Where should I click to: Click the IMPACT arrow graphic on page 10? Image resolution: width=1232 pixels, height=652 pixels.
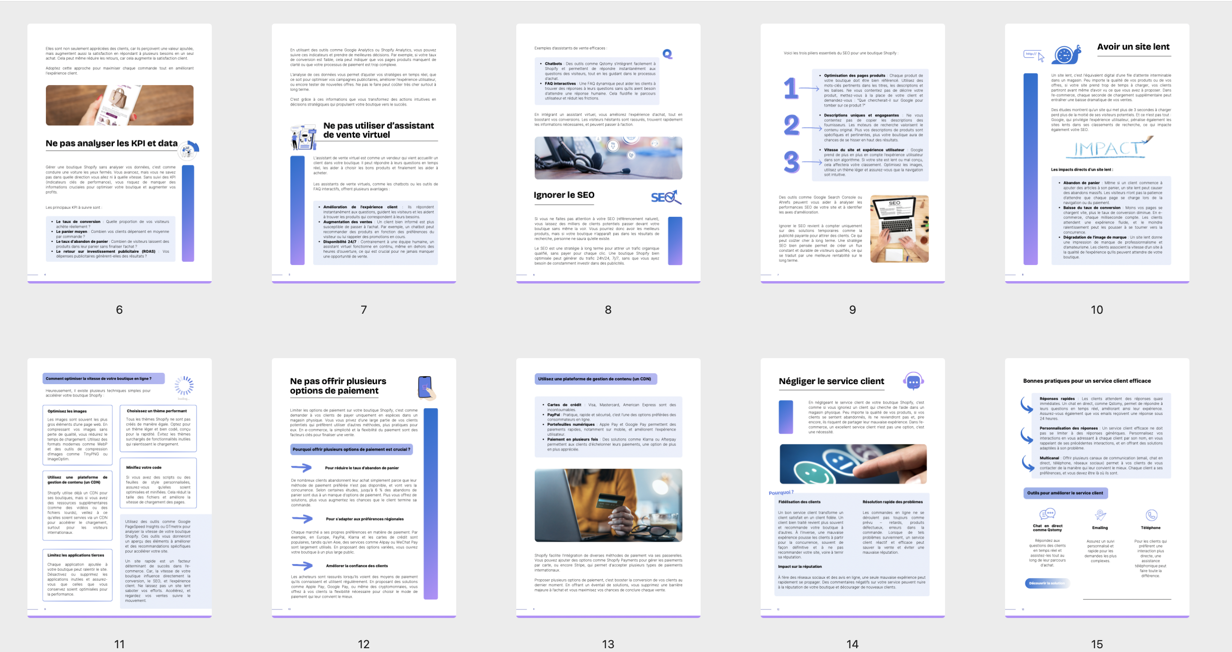(1110, 148)
